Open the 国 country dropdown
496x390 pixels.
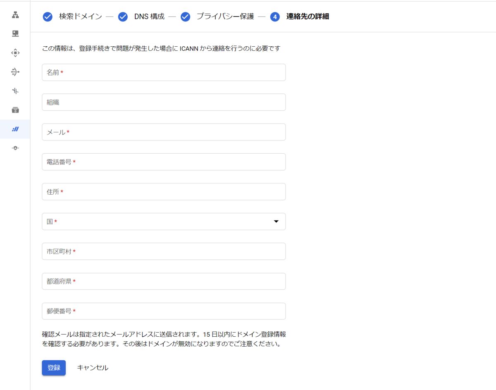(163, 221)
